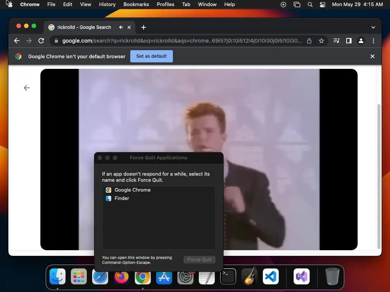The image size is (390, 292).
Task: Open Visual Studio from the Dock
Action: 302,276
